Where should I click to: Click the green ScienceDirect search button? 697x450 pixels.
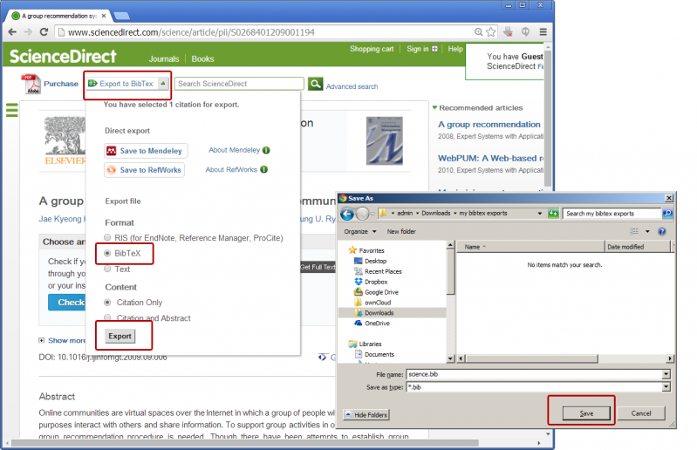click(315, 84)
